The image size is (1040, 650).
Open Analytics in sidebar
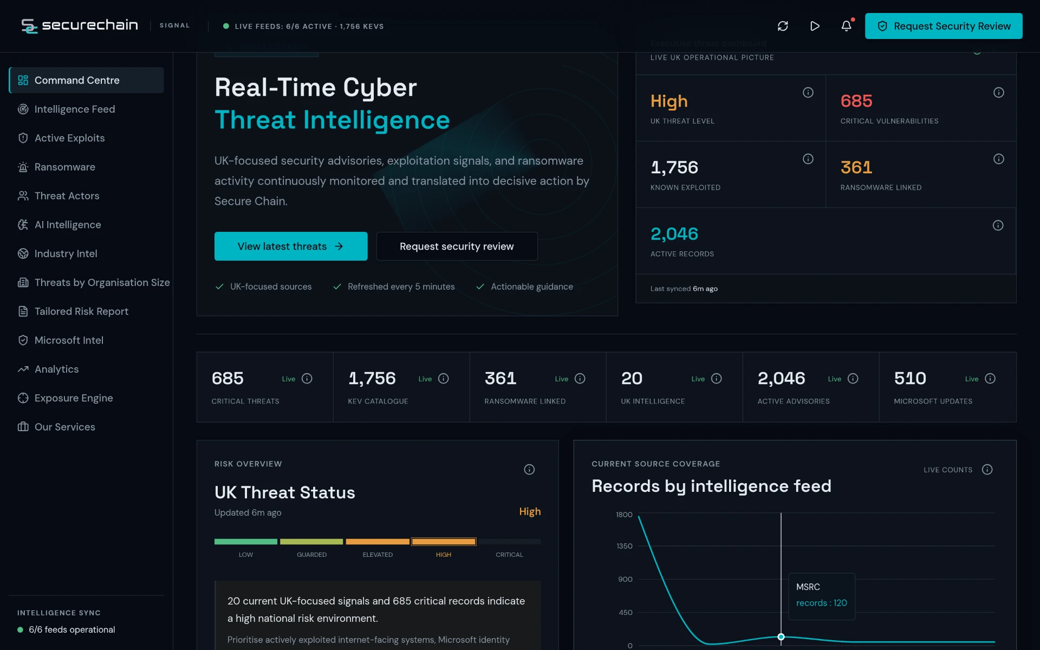pyautogui.click(x=87, y=369)
